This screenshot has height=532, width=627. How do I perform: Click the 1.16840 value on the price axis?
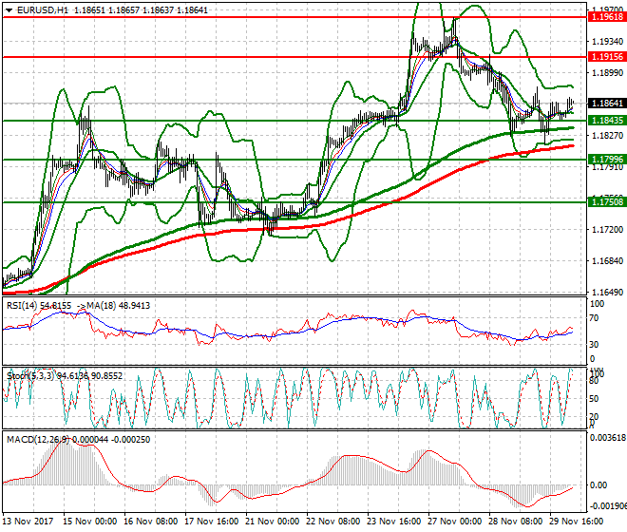[x=607, y=261]
